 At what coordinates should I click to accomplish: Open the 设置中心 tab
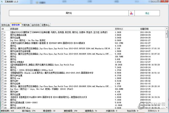(46, 25)
